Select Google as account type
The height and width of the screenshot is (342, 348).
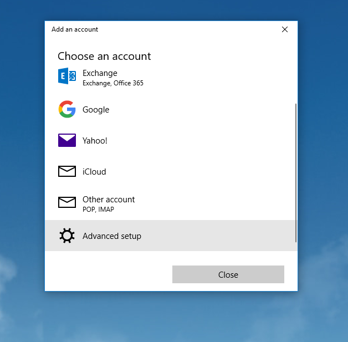click(170, 109)
